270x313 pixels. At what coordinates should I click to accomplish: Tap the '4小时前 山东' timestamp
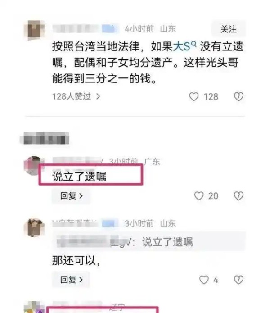point(150,29)
